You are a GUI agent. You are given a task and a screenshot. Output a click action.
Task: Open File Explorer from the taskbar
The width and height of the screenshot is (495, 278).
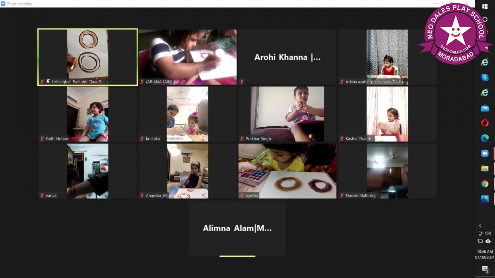pyautogui.click(x=485, y=168)
